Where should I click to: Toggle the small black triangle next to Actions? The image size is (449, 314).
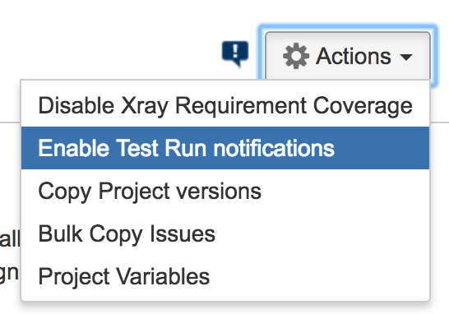(406, 57)
